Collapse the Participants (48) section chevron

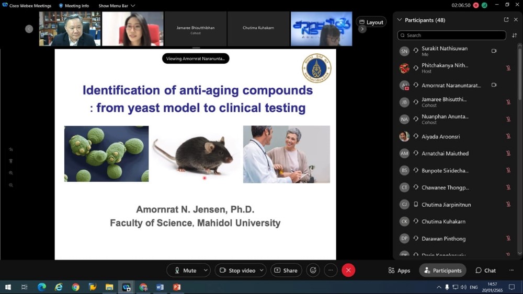400,20
